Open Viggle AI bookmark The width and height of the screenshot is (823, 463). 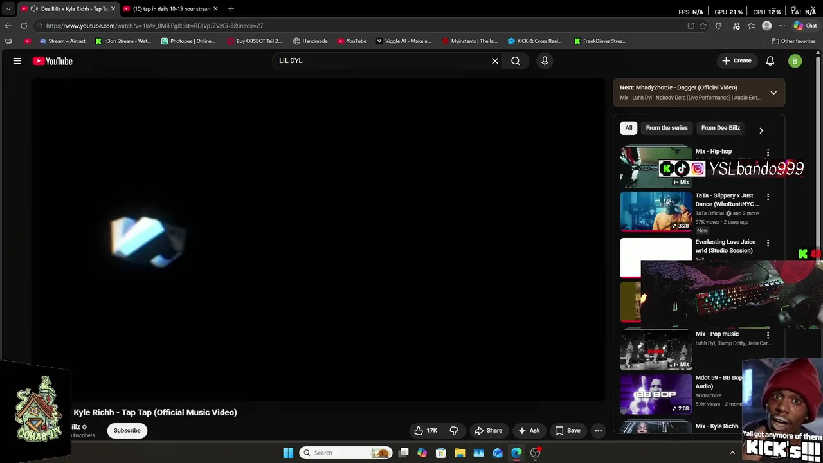click(404, 41)
